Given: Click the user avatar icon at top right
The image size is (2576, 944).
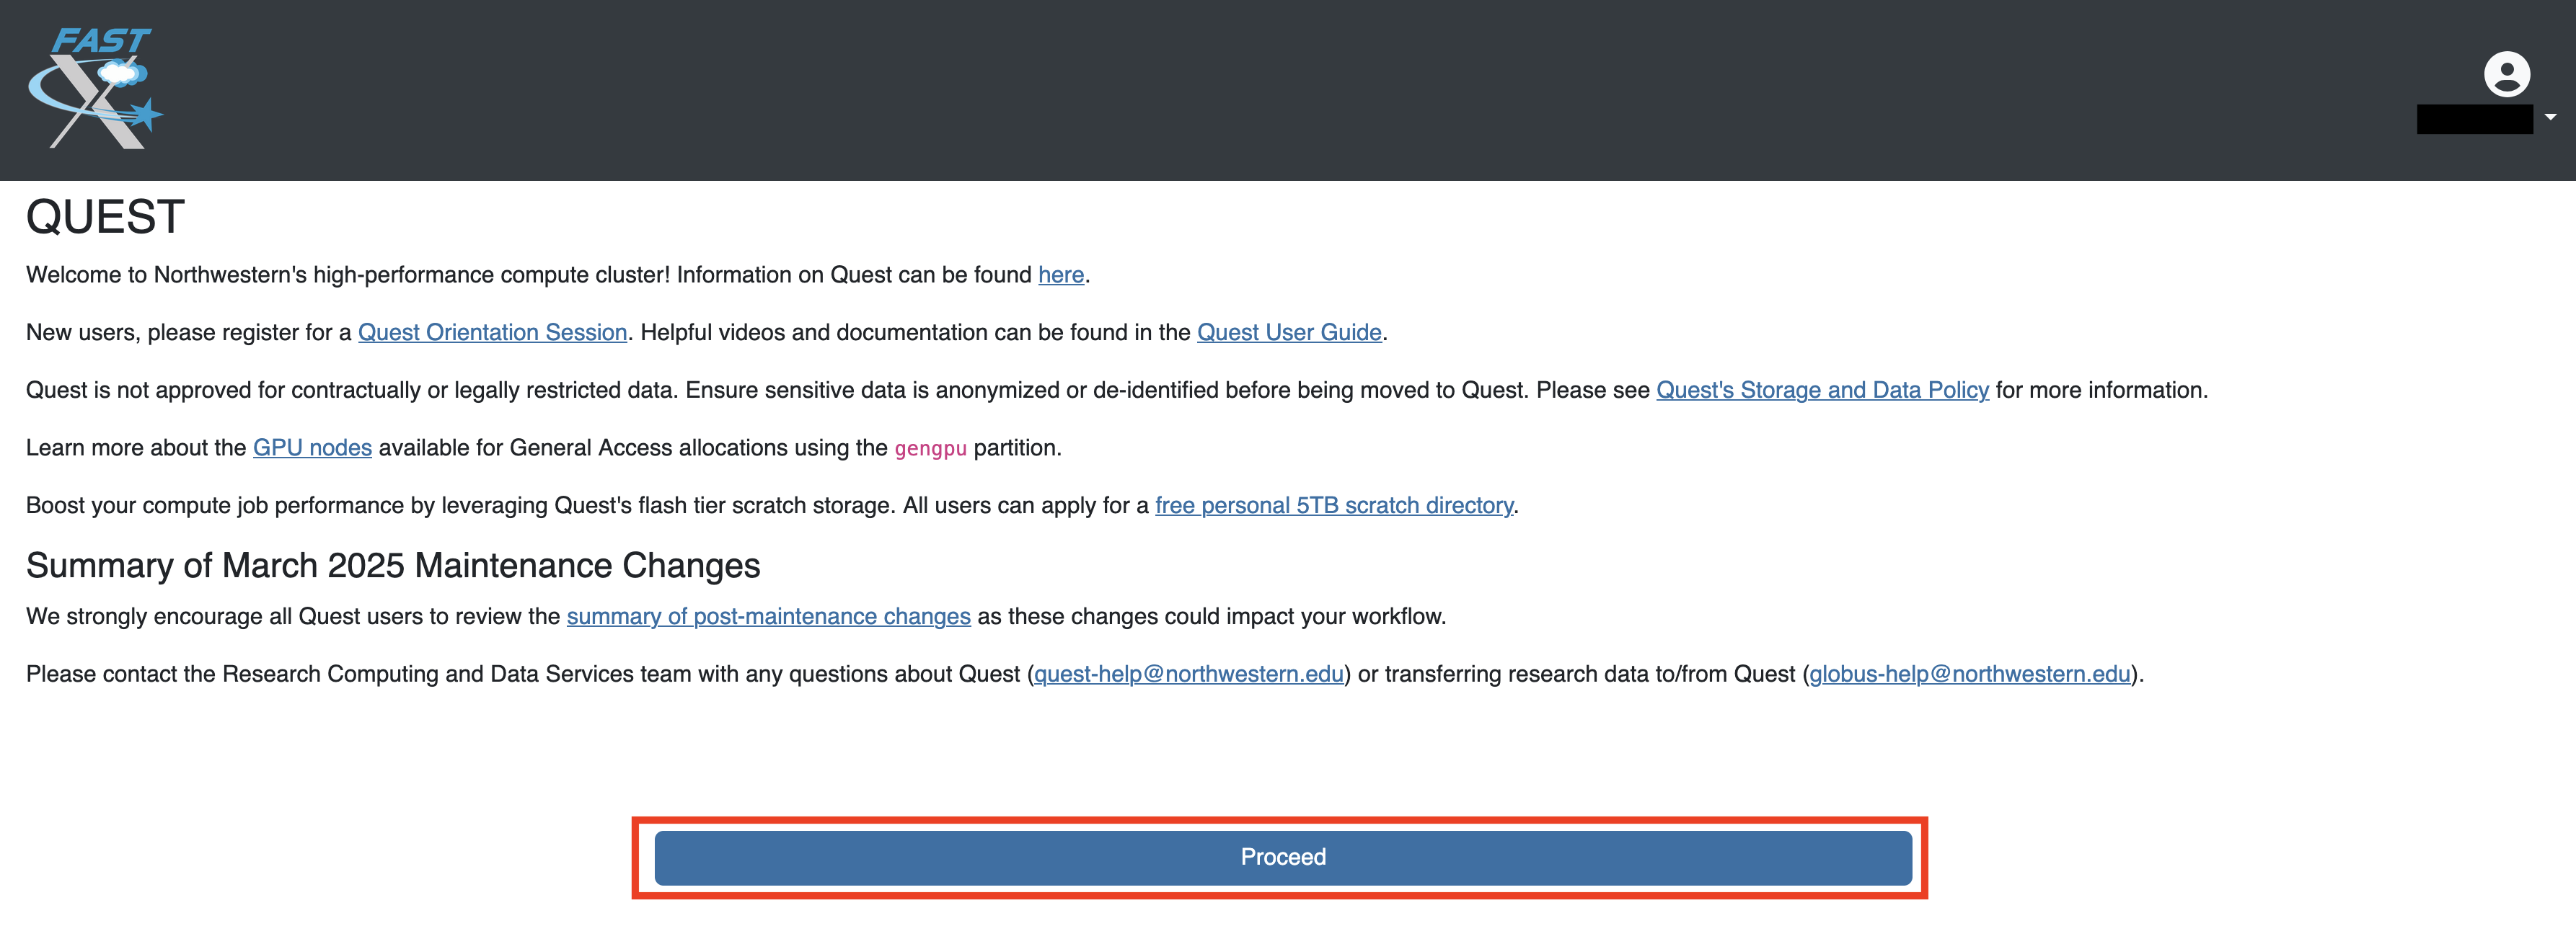Looking at the screenshot, I should pyautogui.click(x=2505, y=75).
